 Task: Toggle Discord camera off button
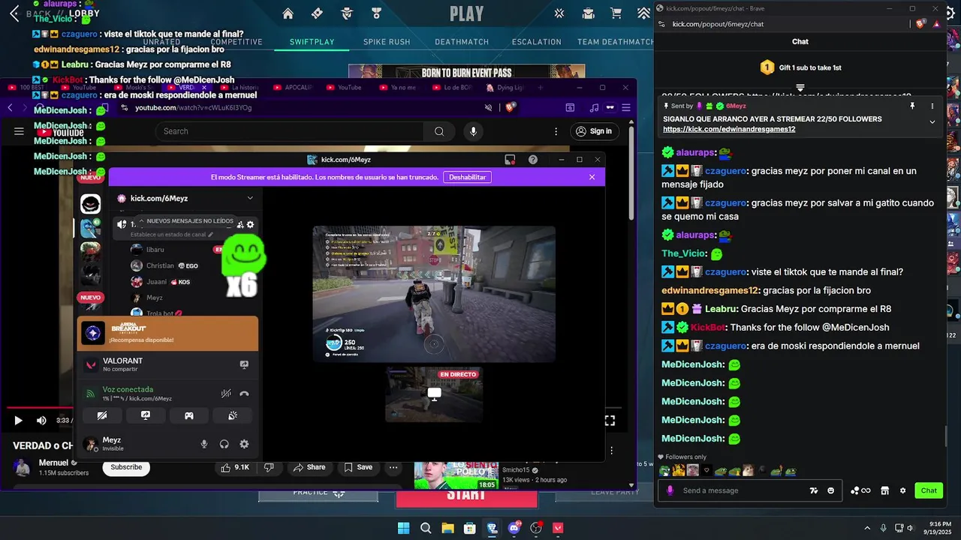click(x=102, y=415)
